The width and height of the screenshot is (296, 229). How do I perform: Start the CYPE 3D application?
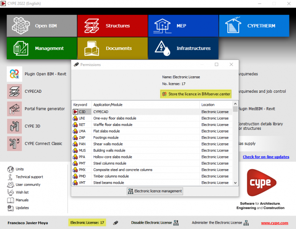pyautogui.click(x=14, y=126)
